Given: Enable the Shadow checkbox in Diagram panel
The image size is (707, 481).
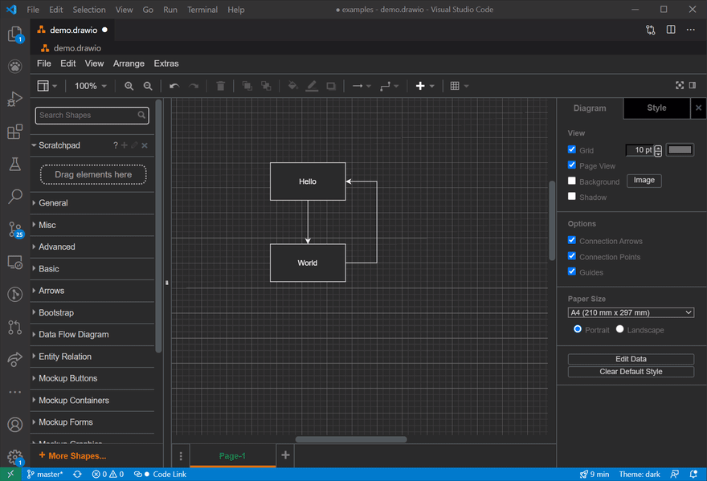Looking at the screenshot, I should pos(572,197).
